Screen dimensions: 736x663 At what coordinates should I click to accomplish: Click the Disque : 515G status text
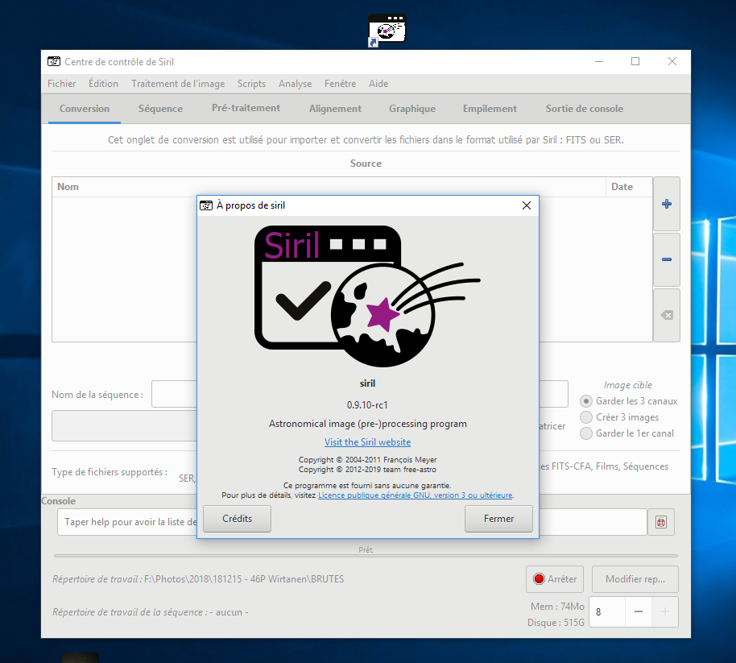coord(556,623)
